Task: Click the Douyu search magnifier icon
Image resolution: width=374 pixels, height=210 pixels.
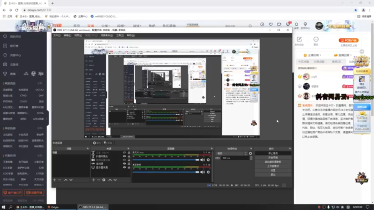Action: (250, 26)
